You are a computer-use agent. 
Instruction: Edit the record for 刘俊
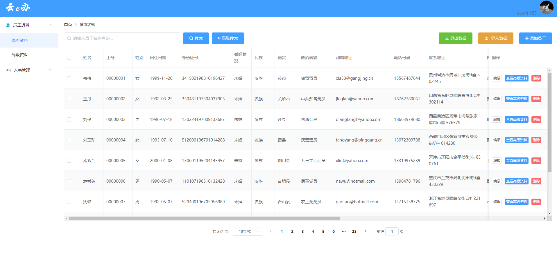point(497,119)
